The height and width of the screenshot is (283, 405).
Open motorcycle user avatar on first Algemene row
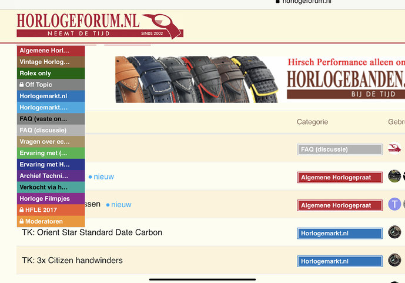[394, 177]
